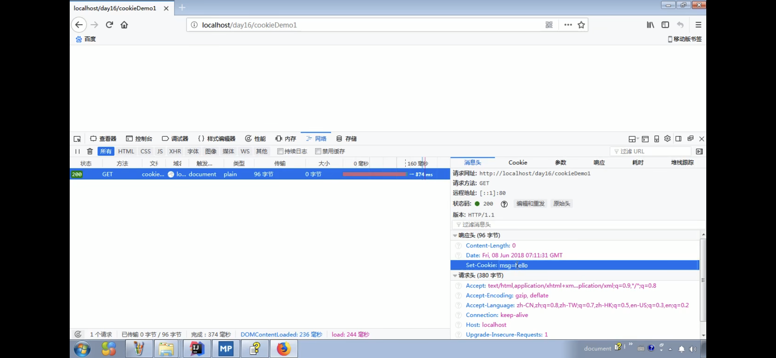
Task: Open devtools settings gear
Action: 667,138
